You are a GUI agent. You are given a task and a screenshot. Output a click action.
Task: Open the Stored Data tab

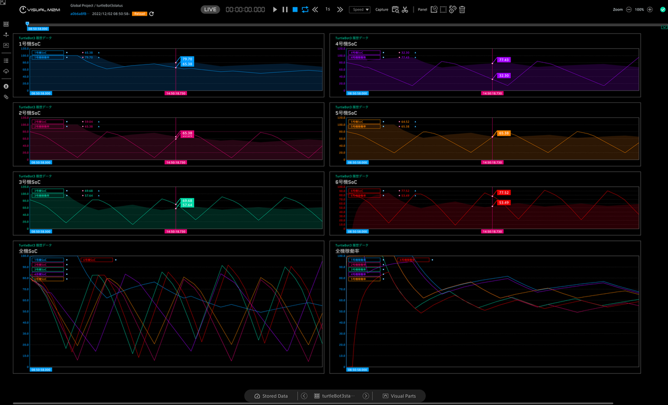coord(271,396)
